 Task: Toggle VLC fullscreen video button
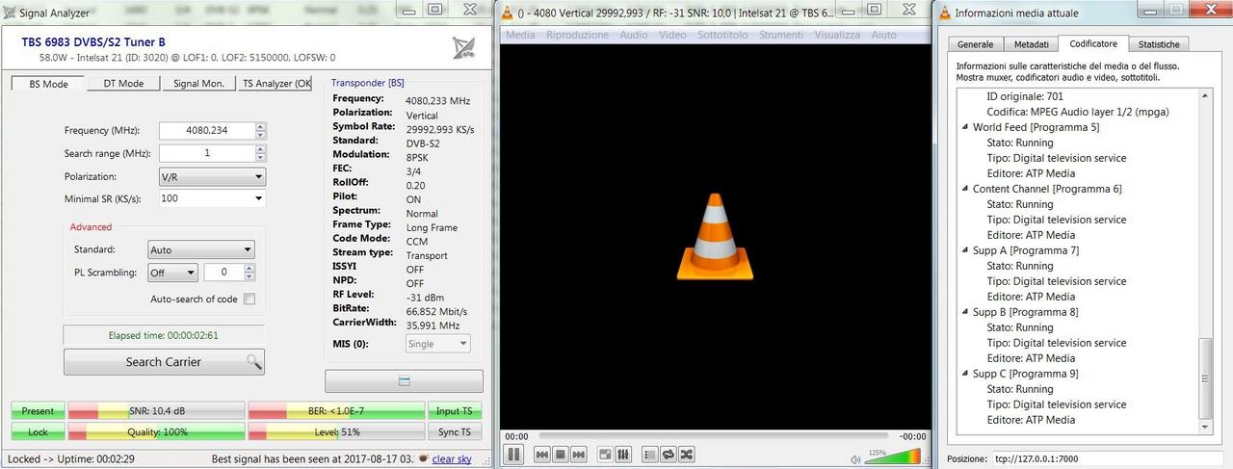pyautogui.click(x=605, y=454)
